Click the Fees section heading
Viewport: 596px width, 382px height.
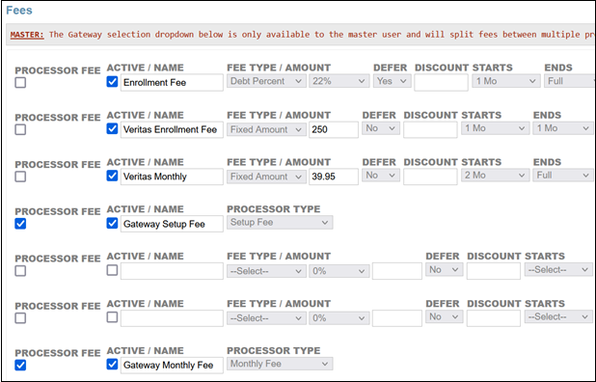pyautogui.click(x=19, y=11)
